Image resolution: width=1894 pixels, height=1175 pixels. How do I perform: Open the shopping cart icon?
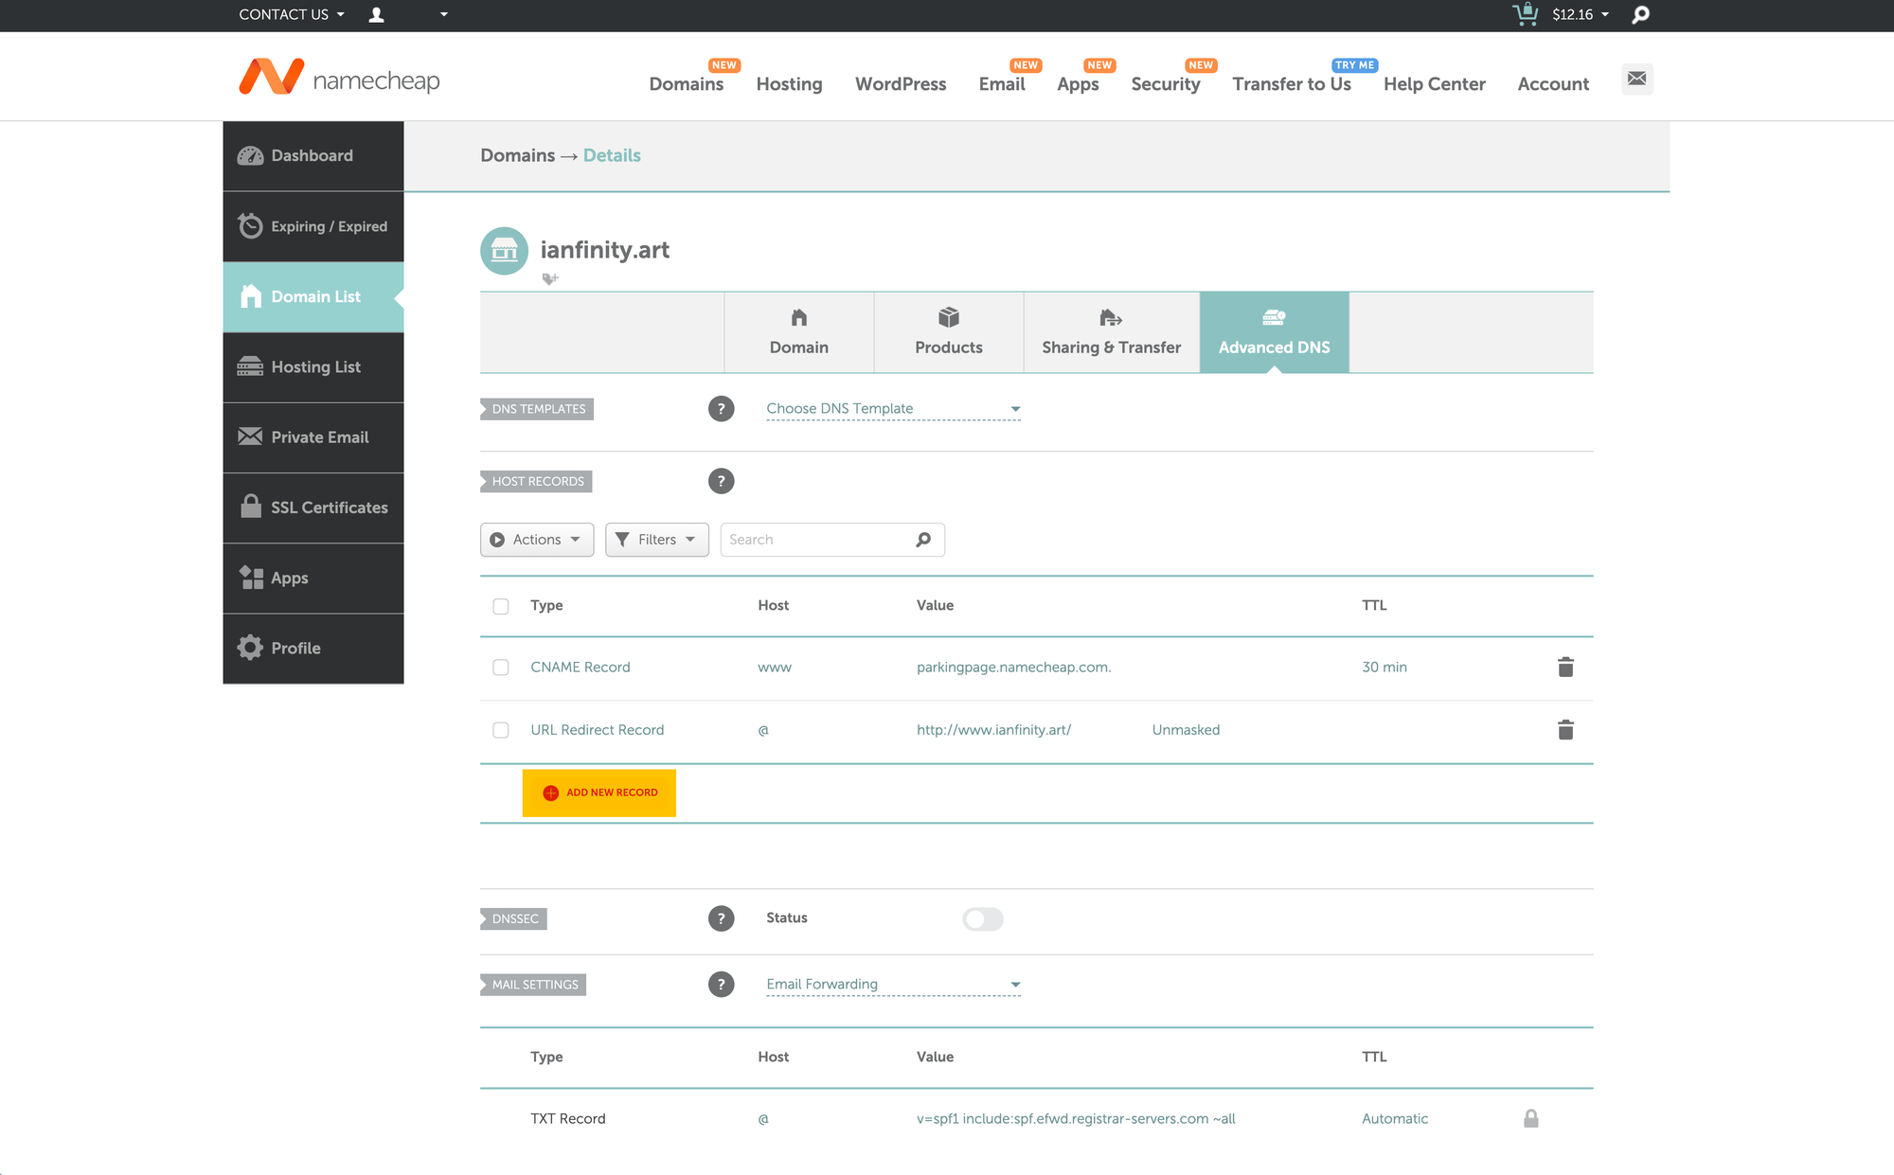pos(1525,14)
